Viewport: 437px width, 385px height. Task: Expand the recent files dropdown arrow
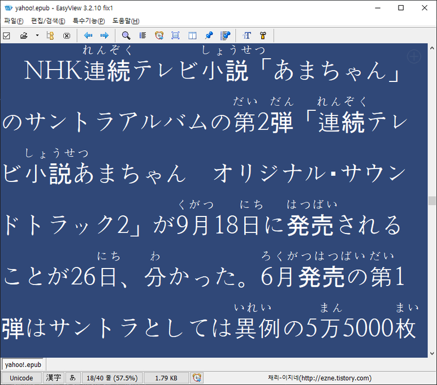pos(37,36)
